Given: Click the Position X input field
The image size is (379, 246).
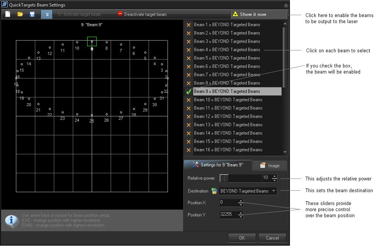Looking at the screenshot, I should 228,203.
